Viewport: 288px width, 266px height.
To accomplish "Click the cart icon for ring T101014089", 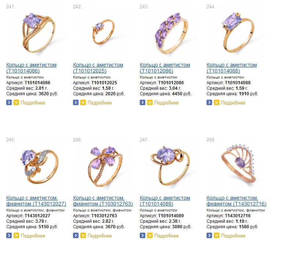I will pos(150,235).
